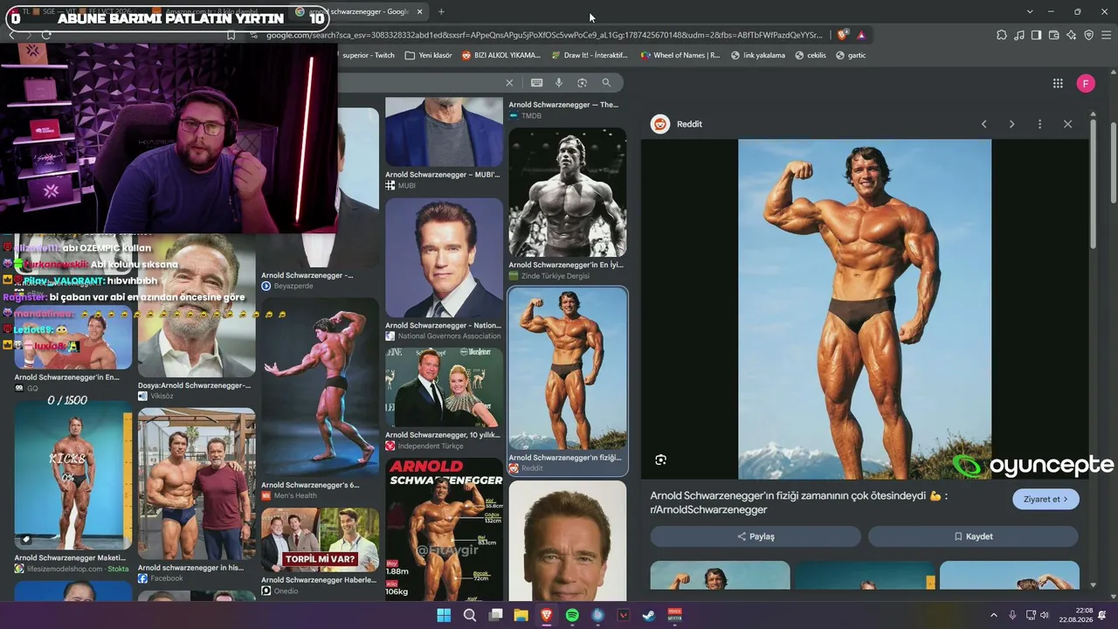Image resolution: width=1118 pixels, height=629 pixels.
Task: Open the link yakalama bookmark
Action: [756, 55]
